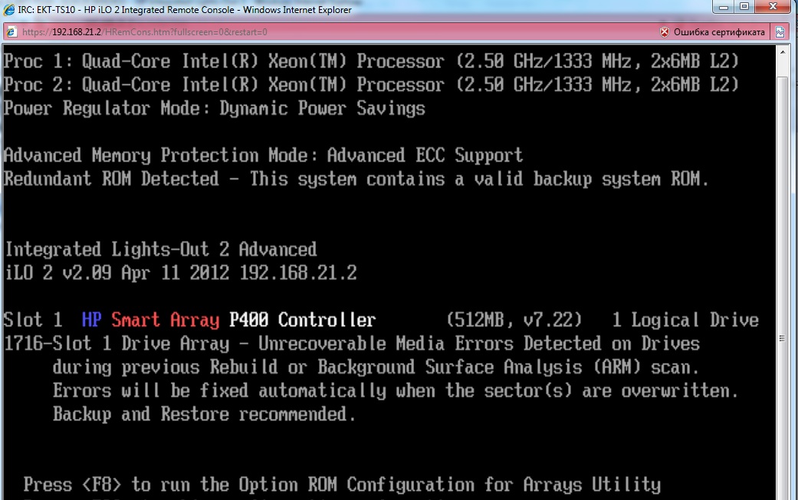798x500 pixels.
Task: Click the blue HP text in console
Action: tap(92, 319)
